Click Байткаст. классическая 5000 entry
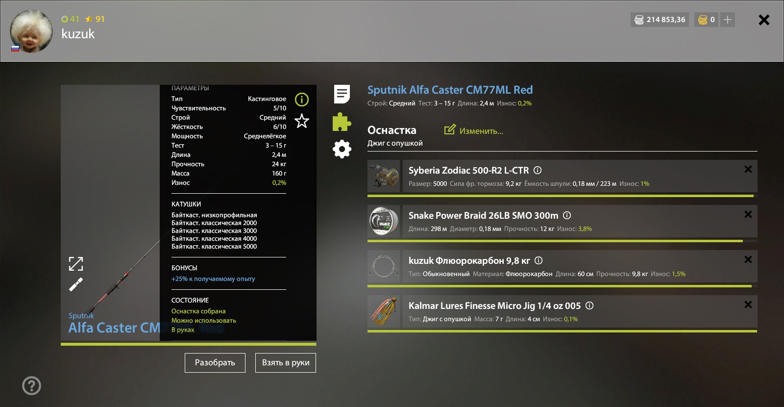784x407 pixels. coord(214,246)
